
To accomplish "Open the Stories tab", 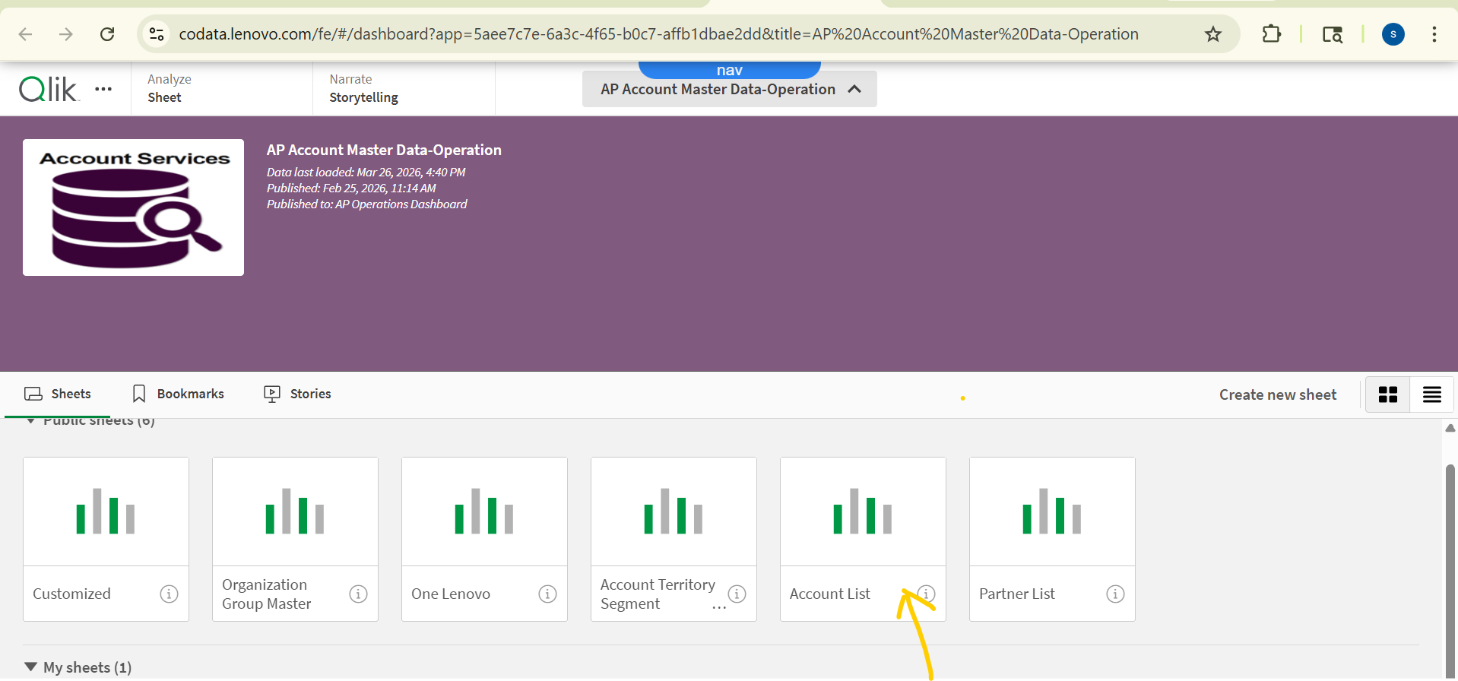I will [297, 394].
